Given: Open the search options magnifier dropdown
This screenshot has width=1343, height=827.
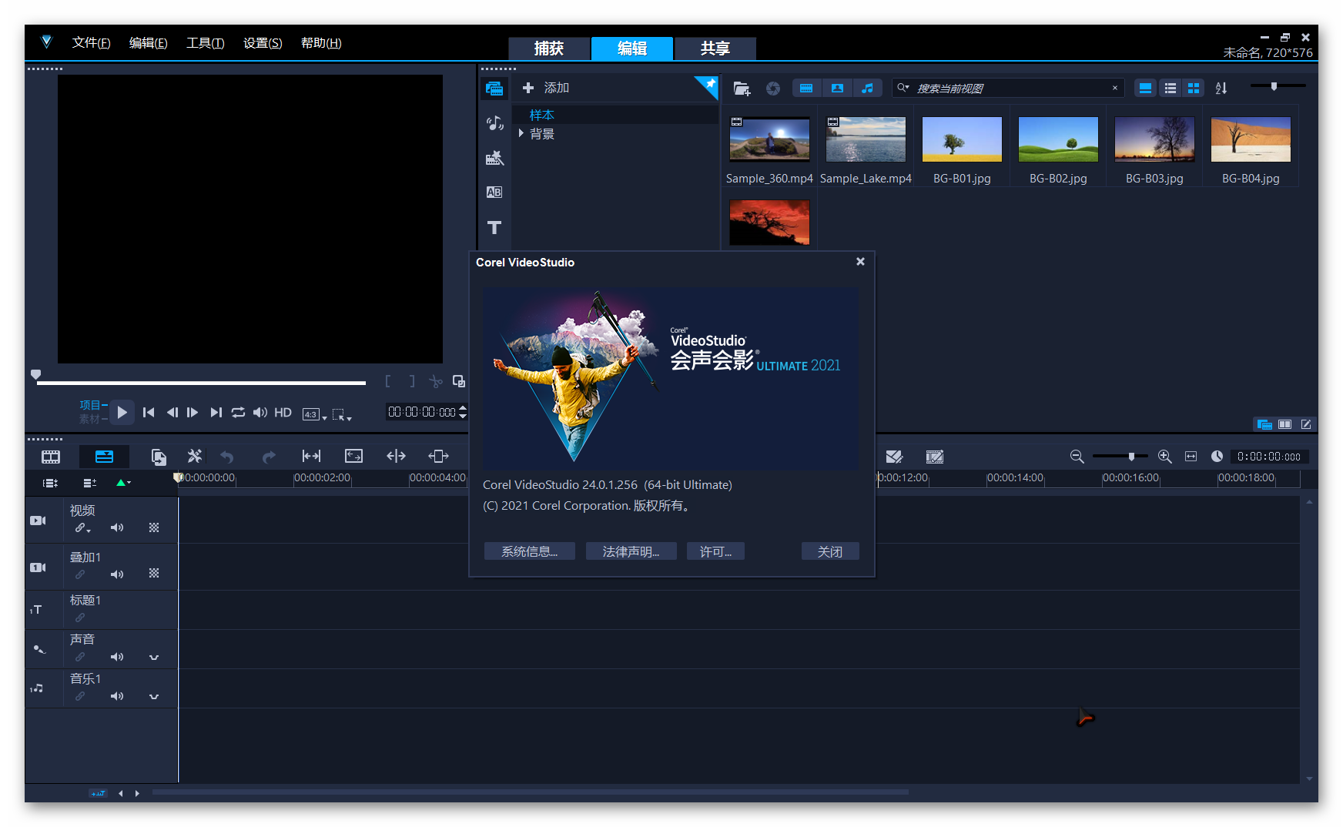Looking at the screenshot, I should pyautogui.click(x=903, y=88).
